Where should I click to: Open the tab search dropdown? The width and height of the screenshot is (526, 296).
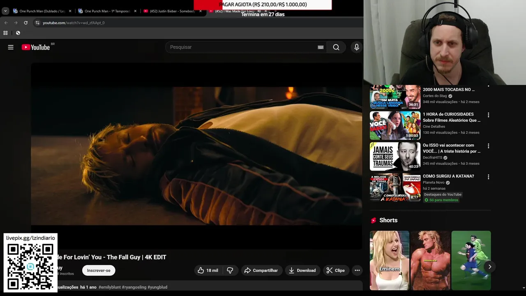pyautogui.click(x=5, y=11)
